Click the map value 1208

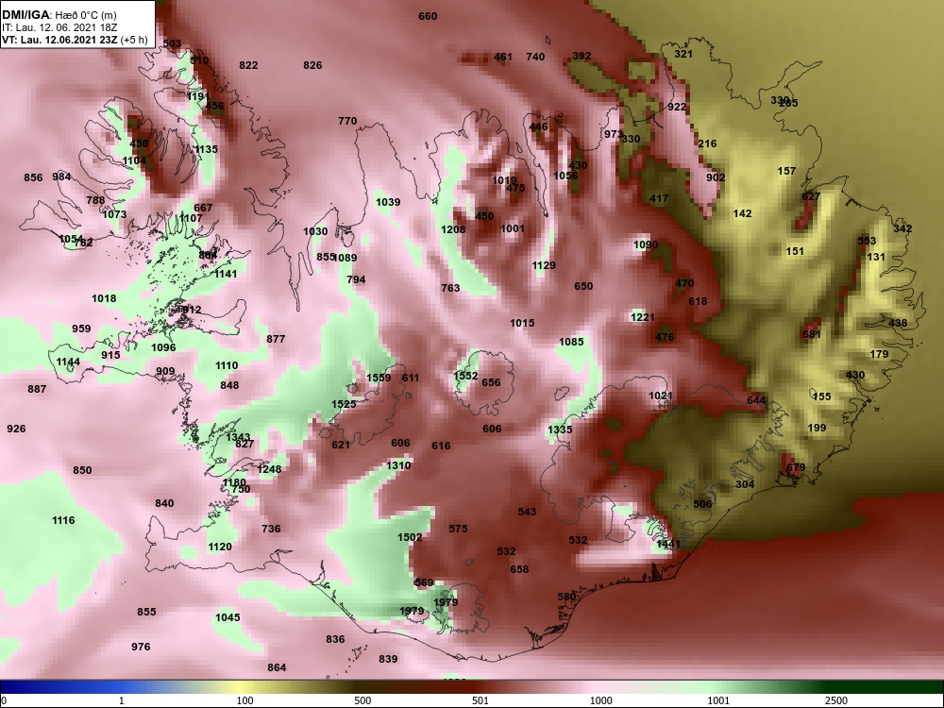tap(453, 229)
